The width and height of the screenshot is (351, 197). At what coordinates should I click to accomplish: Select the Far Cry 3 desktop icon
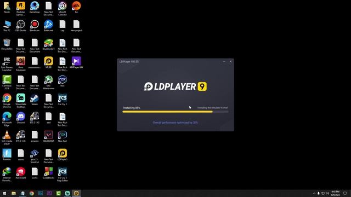(x=62, y=100)
